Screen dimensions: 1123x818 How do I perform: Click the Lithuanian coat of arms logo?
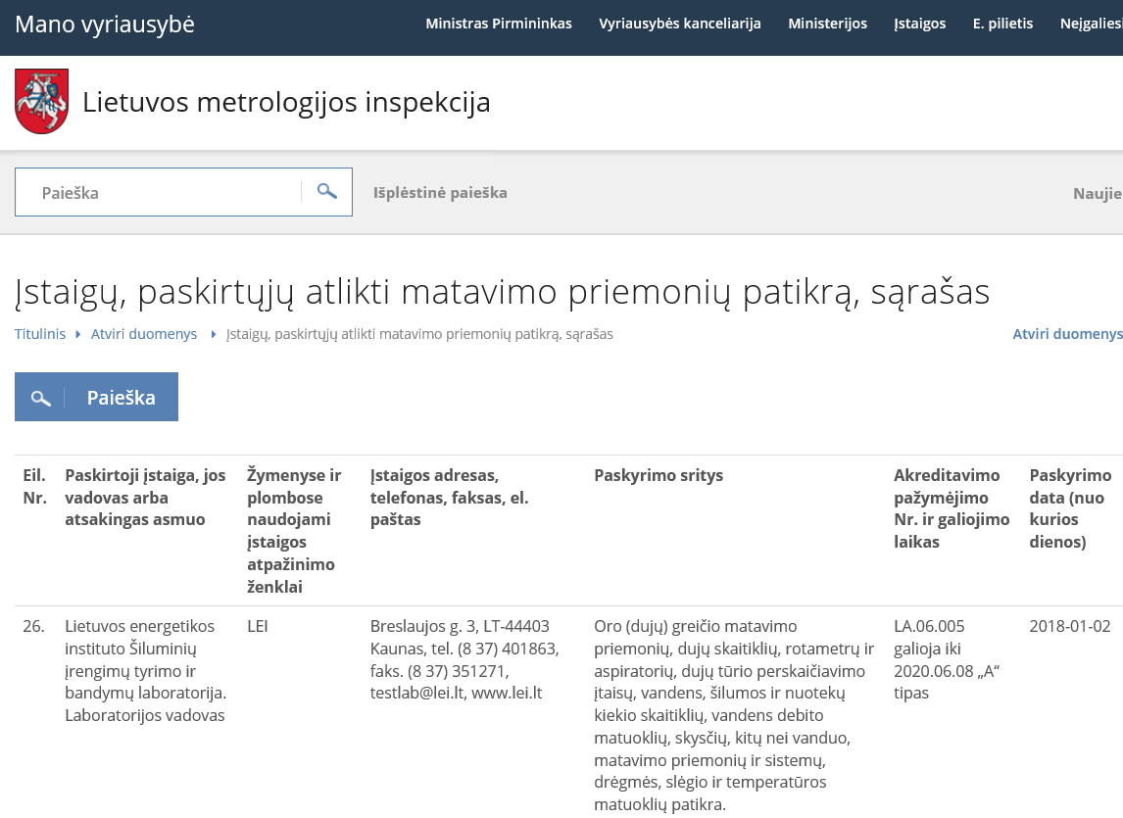[x=41, y=102]
